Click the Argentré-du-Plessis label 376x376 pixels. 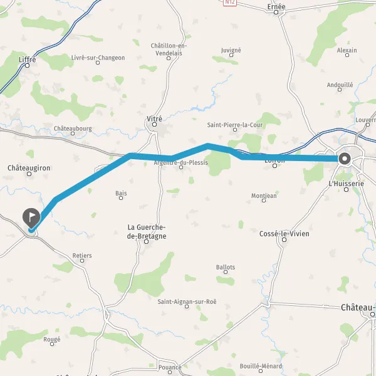click(x=181, y=162)
